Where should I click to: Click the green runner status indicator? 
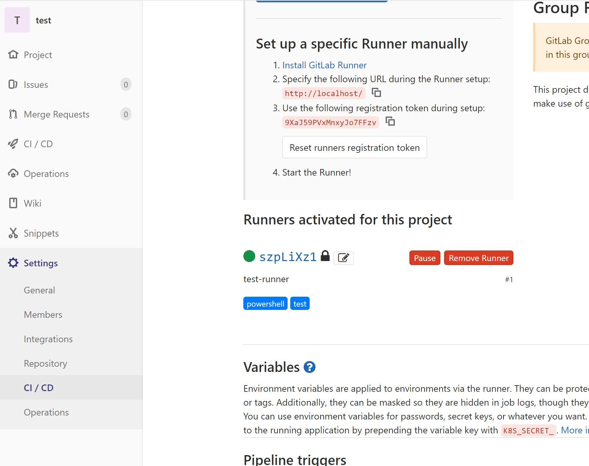tap(249, 256)
